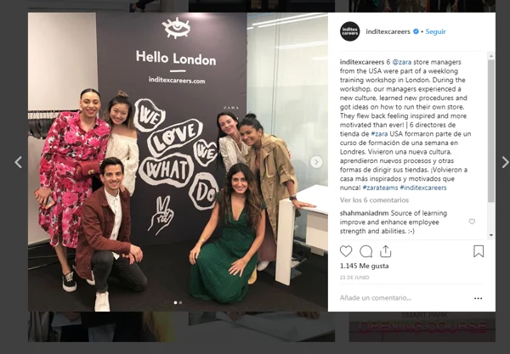Viewport: 510px width, 354px height.
Task: Open the @zara mention link
Action: point(402,62)
